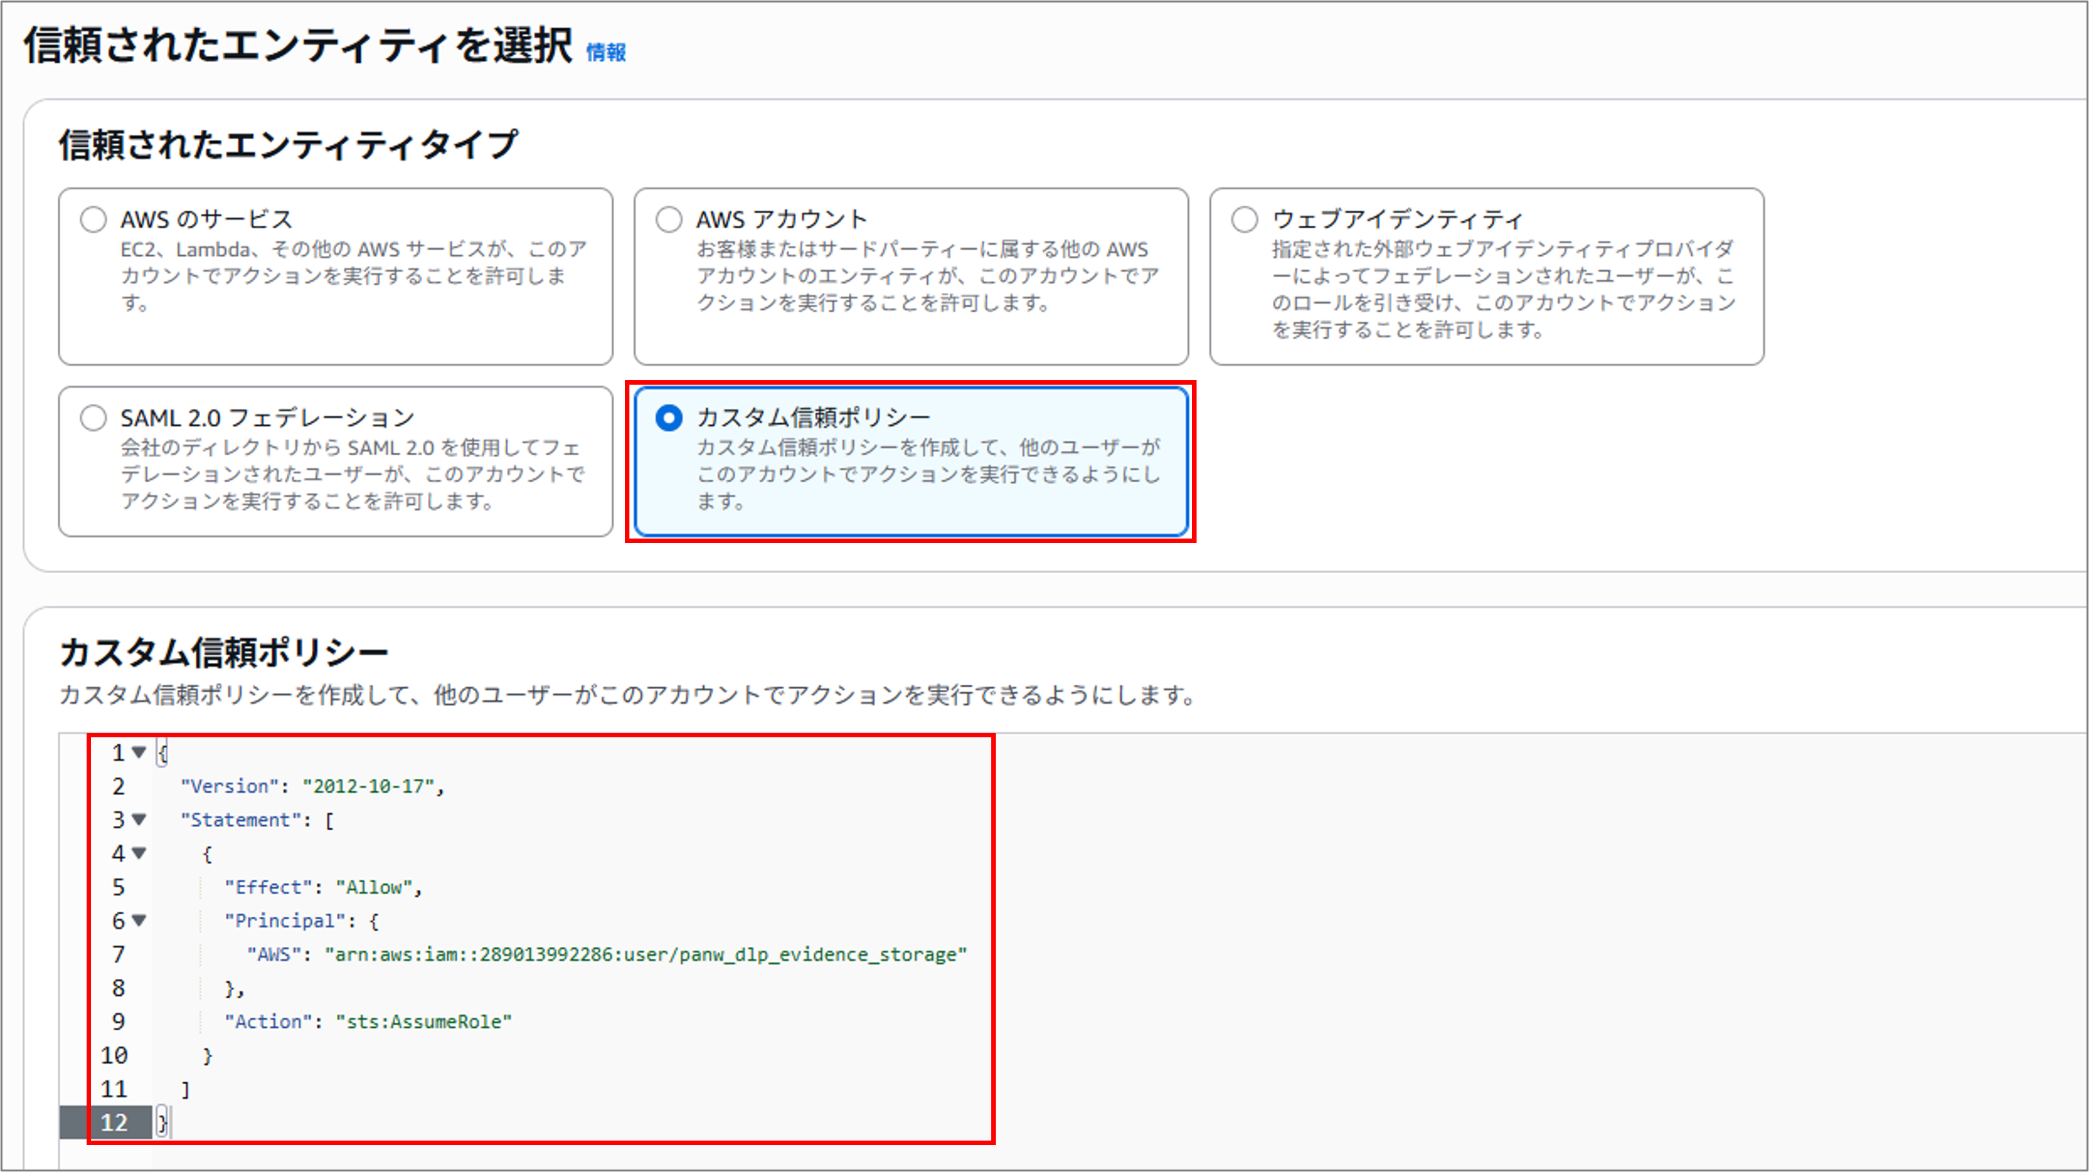Image resolution: width=2089 pixels, height=1172 pixels.
Task: Collapse the Statement fold arrow on line 3
Action: pyautogui.click(x=139, y=819)
